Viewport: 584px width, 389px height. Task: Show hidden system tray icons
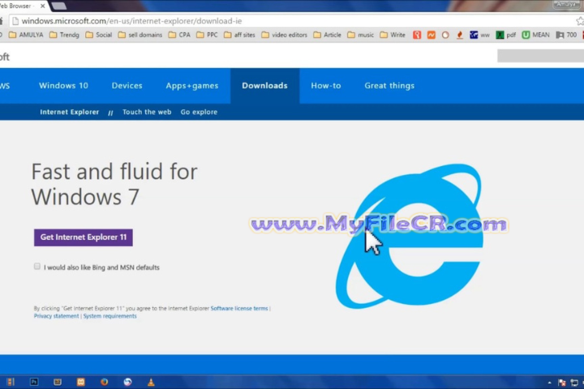(549, 383)
